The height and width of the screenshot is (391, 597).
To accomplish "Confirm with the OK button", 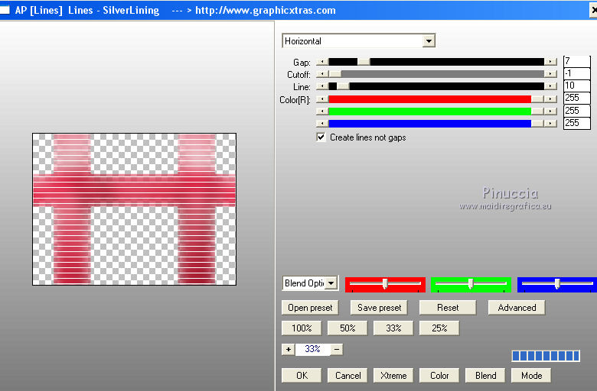I will [302, 376].
